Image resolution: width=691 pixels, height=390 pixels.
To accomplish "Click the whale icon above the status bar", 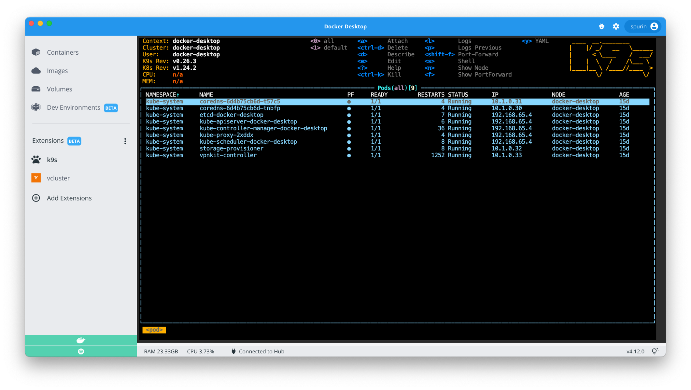I will (x=81, y=340).
